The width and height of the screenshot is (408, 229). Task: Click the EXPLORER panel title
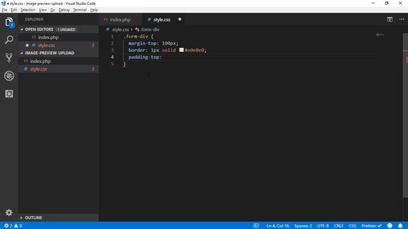pyautogui.click(x=34, y=20)
